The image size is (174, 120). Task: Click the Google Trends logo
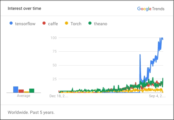pos(151,9)
